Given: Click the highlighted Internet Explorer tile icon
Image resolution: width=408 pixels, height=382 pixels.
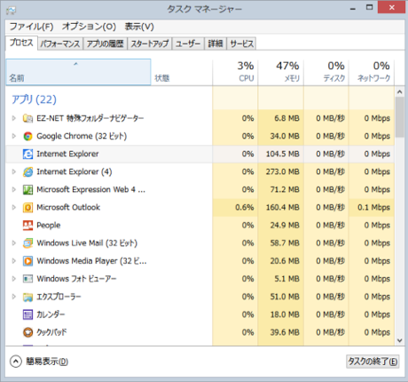Looking at the screenshot, I should [27, 154].
